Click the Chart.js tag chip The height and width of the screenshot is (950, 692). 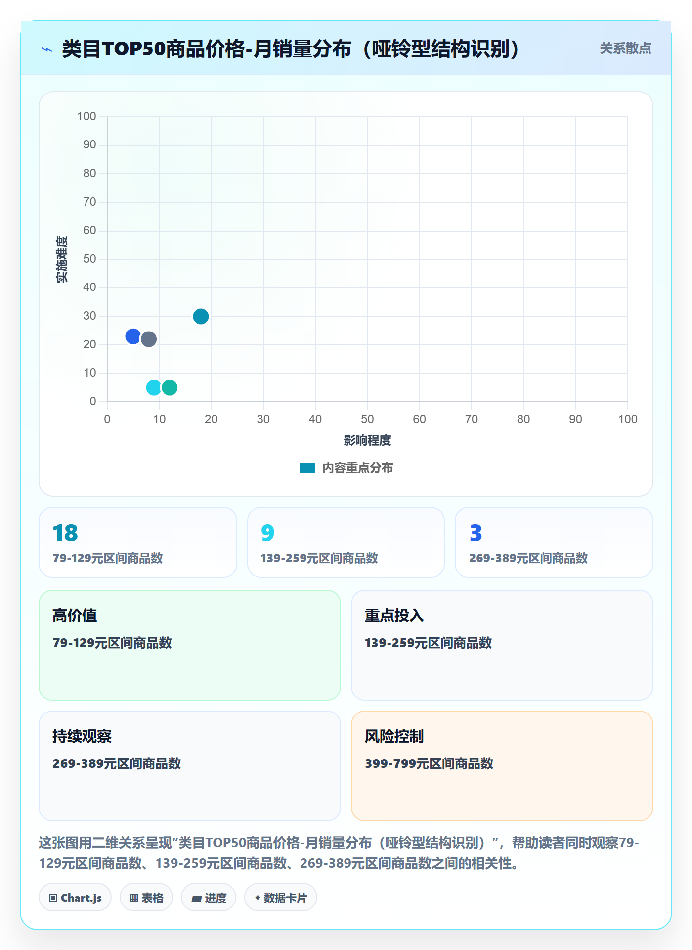[x=75, y=898]
